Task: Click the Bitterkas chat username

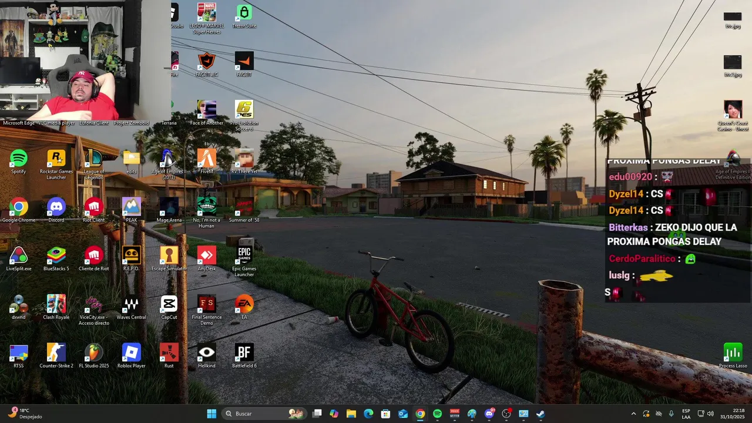Action: pos(628,227)
